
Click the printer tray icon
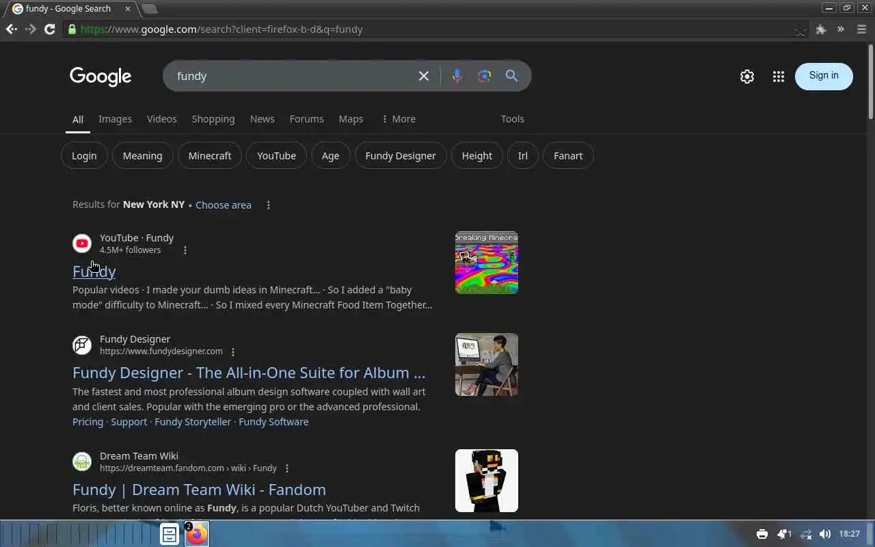[762, 534]
